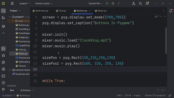Click project1 breadcrumb in status bar
The width and height of the screenshot is (174, 98).
[7, 96]
